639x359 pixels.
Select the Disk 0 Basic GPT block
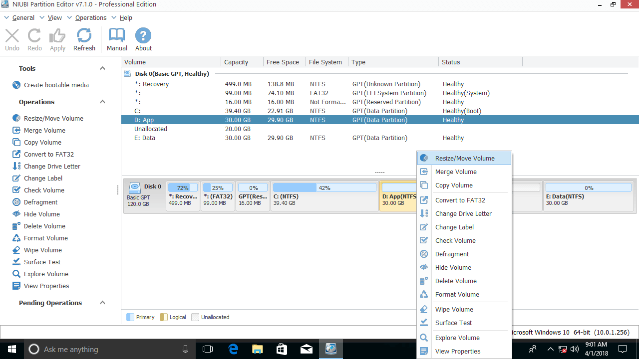click(x=144, y=195)
